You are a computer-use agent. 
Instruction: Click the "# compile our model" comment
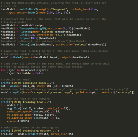coord(16,80)
